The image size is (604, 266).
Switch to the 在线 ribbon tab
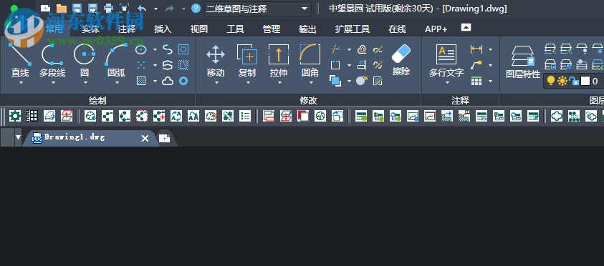point(397,29)
